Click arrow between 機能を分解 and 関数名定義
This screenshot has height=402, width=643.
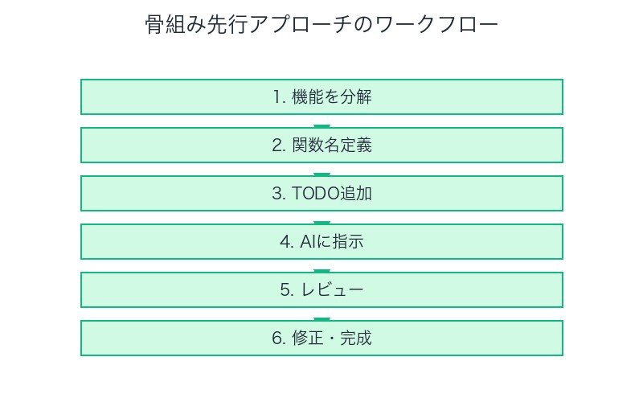(321, 125)
